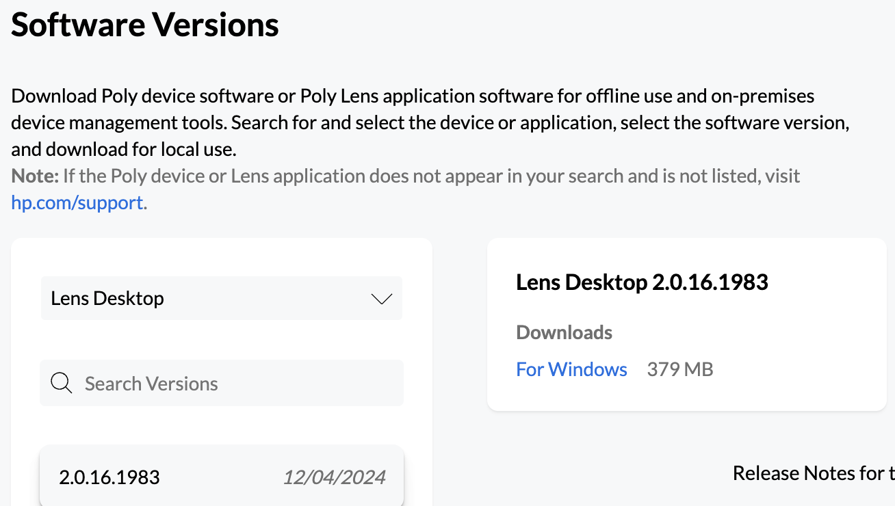This screenshot has width=895, height=506.
Task: Click the Lens Desktop 2.0.16.1983 heading
Action: coord(642,282)
